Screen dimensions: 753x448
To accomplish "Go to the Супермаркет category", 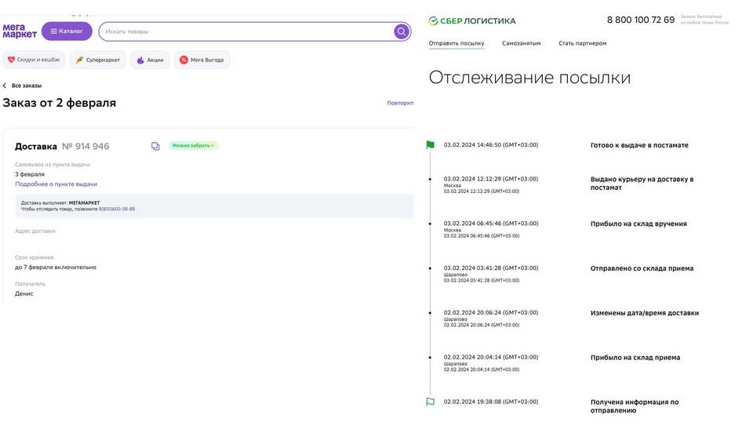I will (98, 60).
